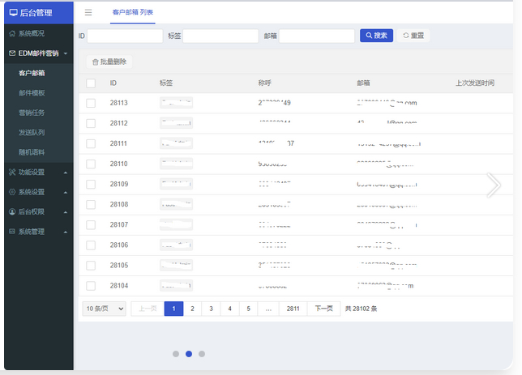Click the next slide arrow on right
522x375 pixels.
(493, 185)
